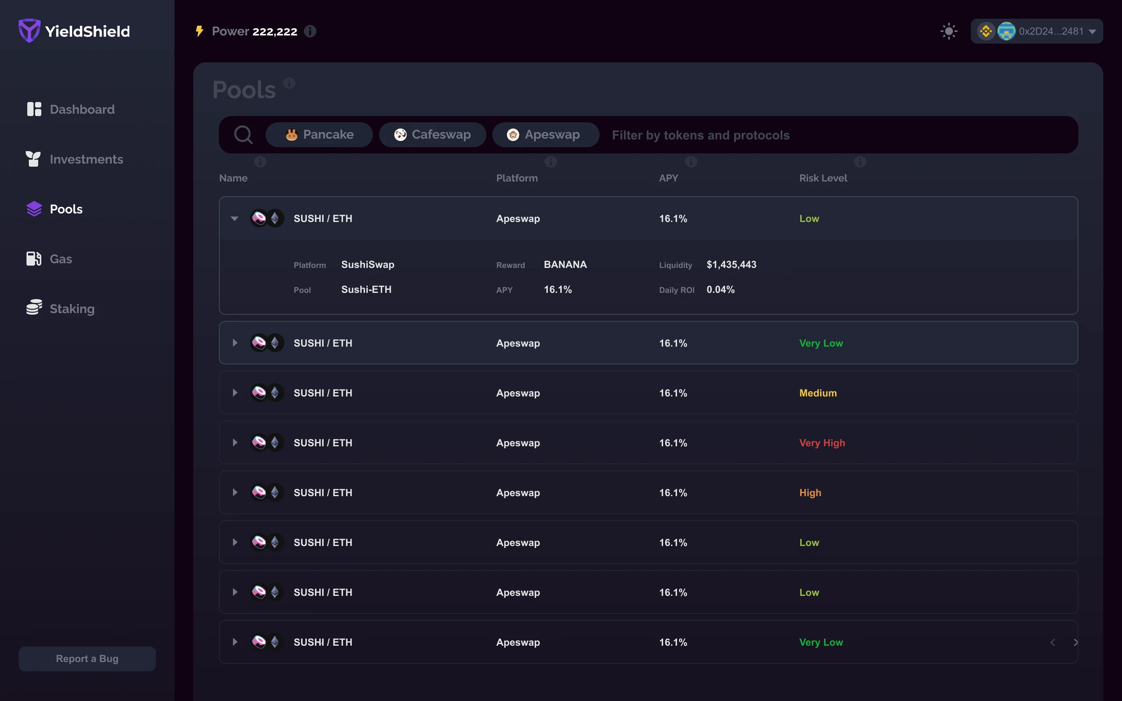Viewport: 1122px width, 701px height.
Task: Expand the High risk pool row
Action: click(x=235, y=492)
